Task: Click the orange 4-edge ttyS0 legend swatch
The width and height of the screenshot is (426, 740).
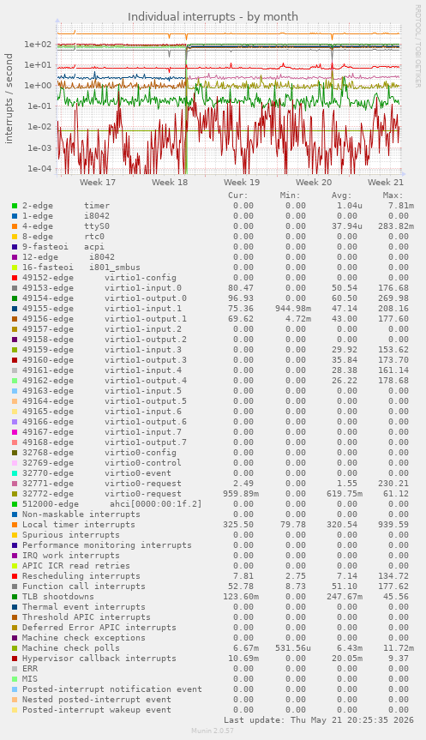Action: pyautogui.click(x=15, y=226)
